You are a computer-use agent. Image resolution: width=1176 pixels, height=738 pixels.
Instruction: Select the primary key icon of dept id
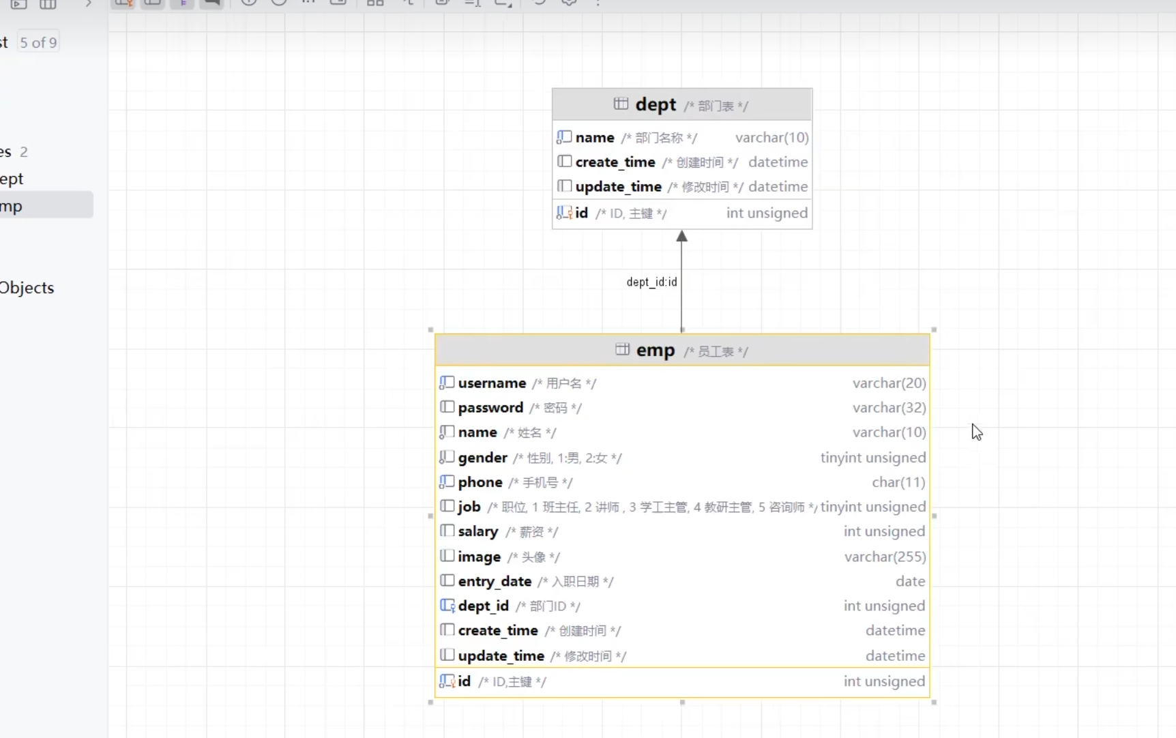[564, 213]
